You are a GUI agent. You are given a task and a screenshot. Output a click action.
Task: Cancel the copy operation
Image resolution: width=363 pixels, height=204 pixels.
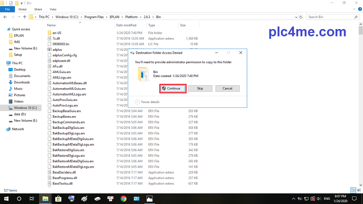click(x=227, y=89)
